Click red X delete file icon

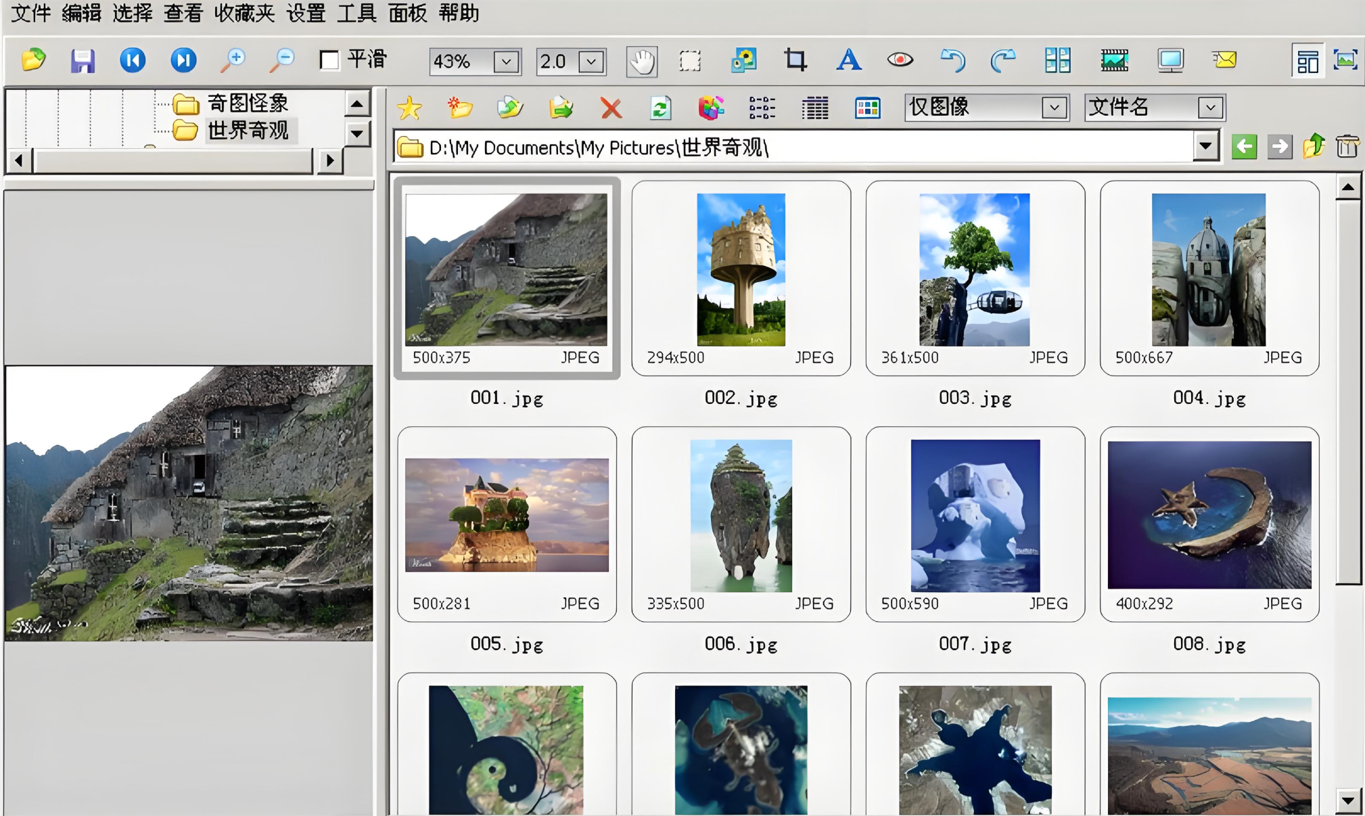(x=611, y=108)
